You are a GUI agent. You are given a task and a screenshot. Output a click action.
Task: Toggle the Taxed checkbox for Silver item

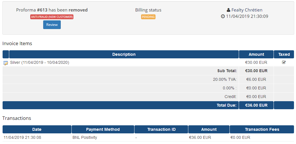click(284, 62)
